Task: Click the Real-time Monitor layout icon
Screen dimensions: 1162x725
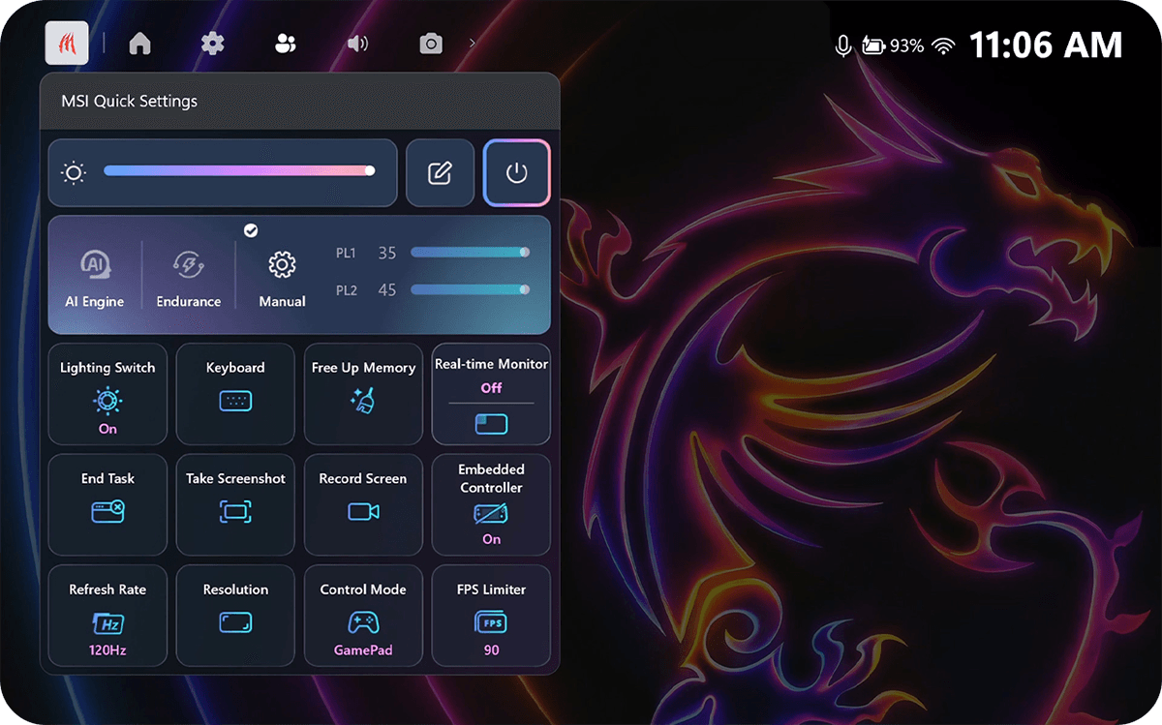Action: (491, 424)
